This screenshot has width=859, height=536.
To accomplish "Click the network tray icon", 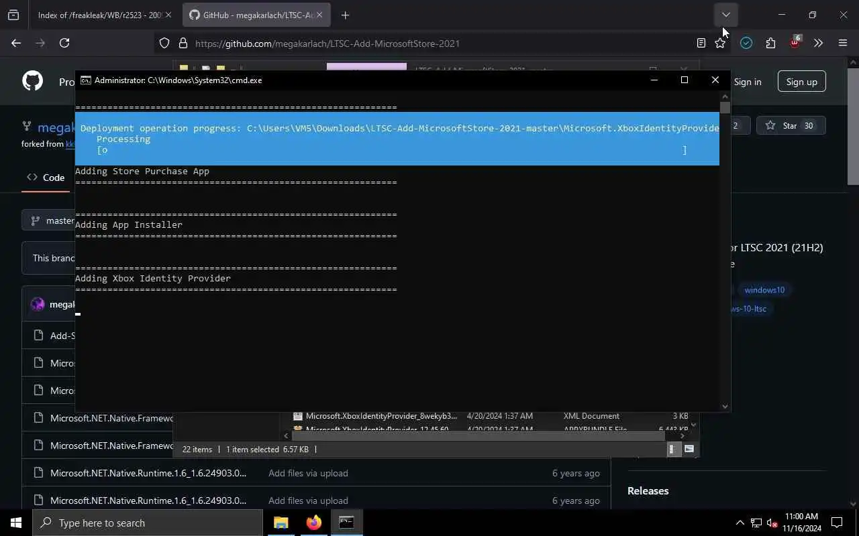I will (756, 523).
